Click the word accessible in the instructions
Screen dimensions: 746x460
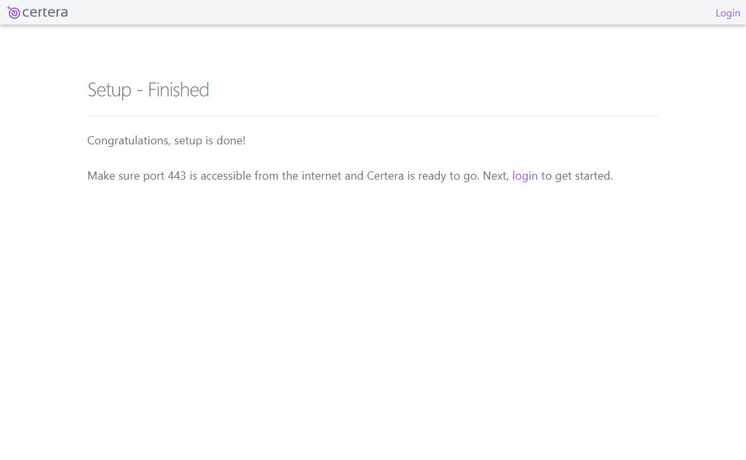(226, 176)
